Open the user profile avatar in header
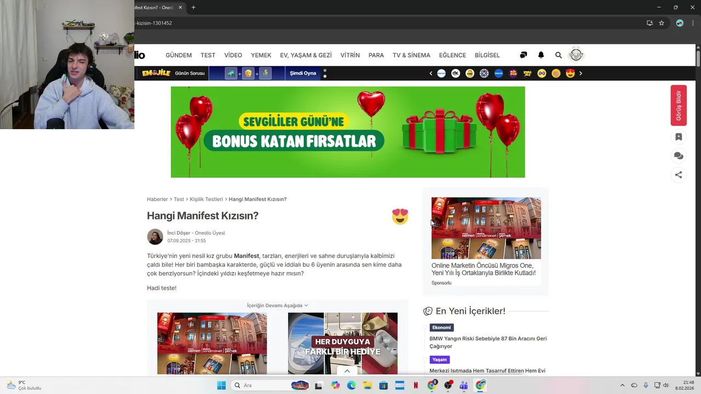This screenshot has height=394, width=701. point(576,55)
